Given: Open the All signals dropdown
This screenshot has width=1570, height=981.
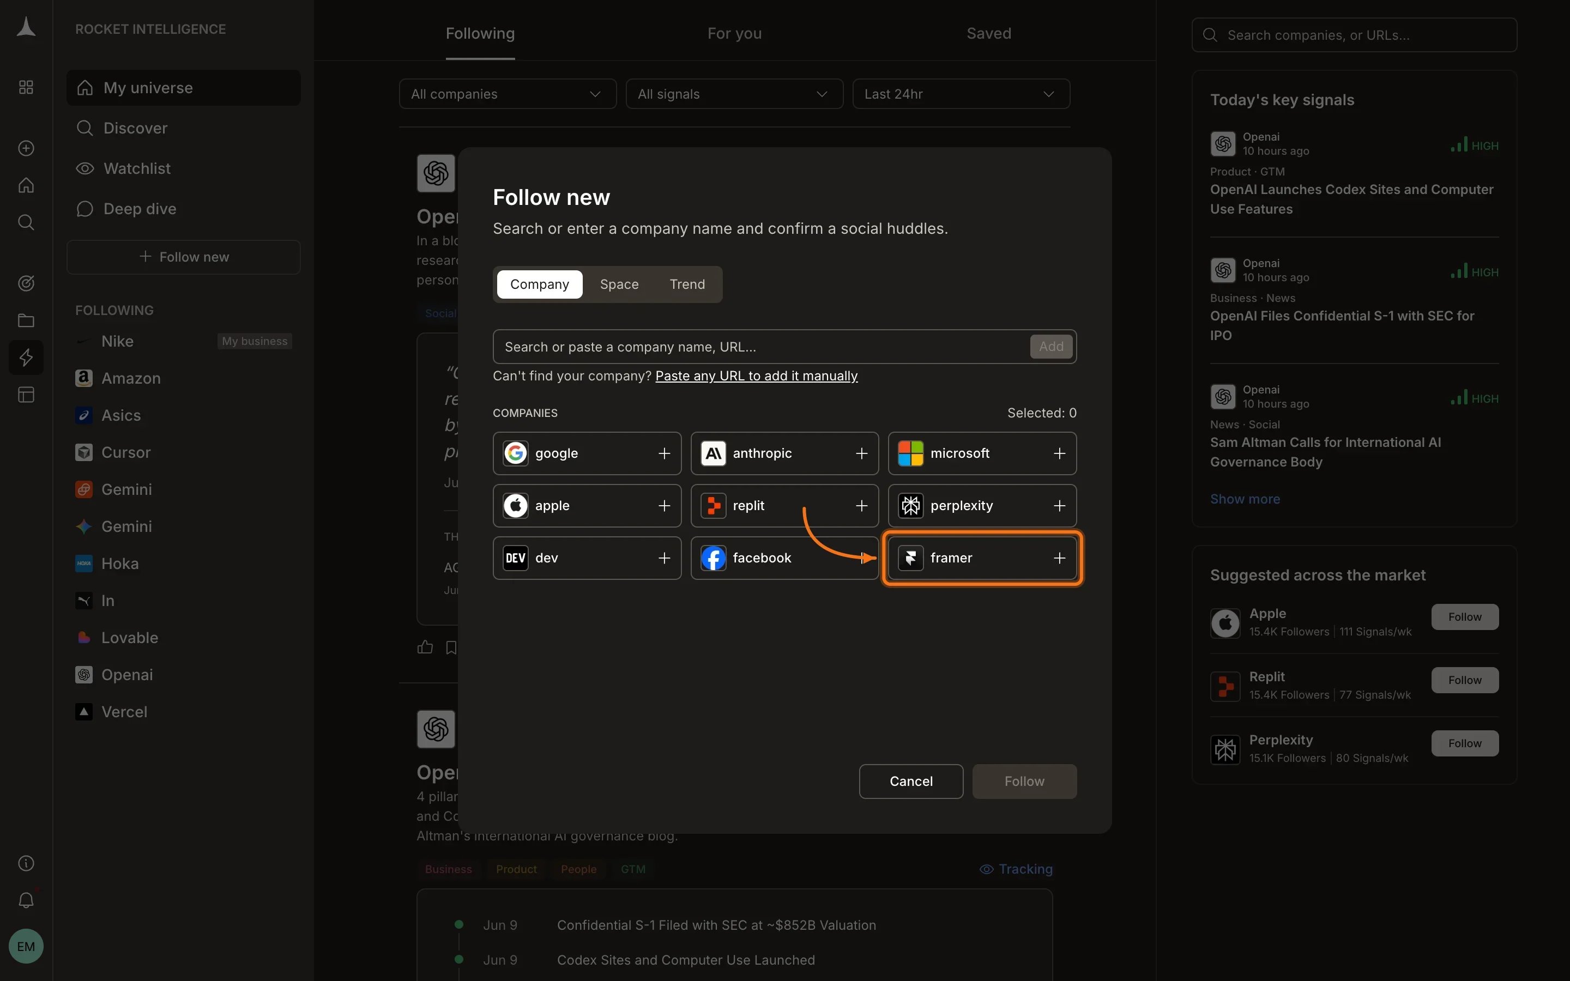Looking at the screenshot, I should click(734, 94).
